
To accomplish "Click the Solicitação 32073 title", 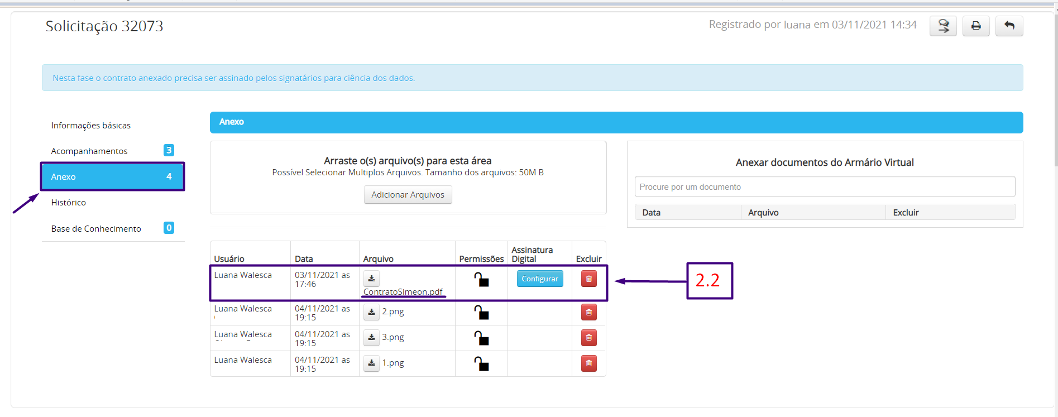I will pyautogui.click(x=104, y=26).
